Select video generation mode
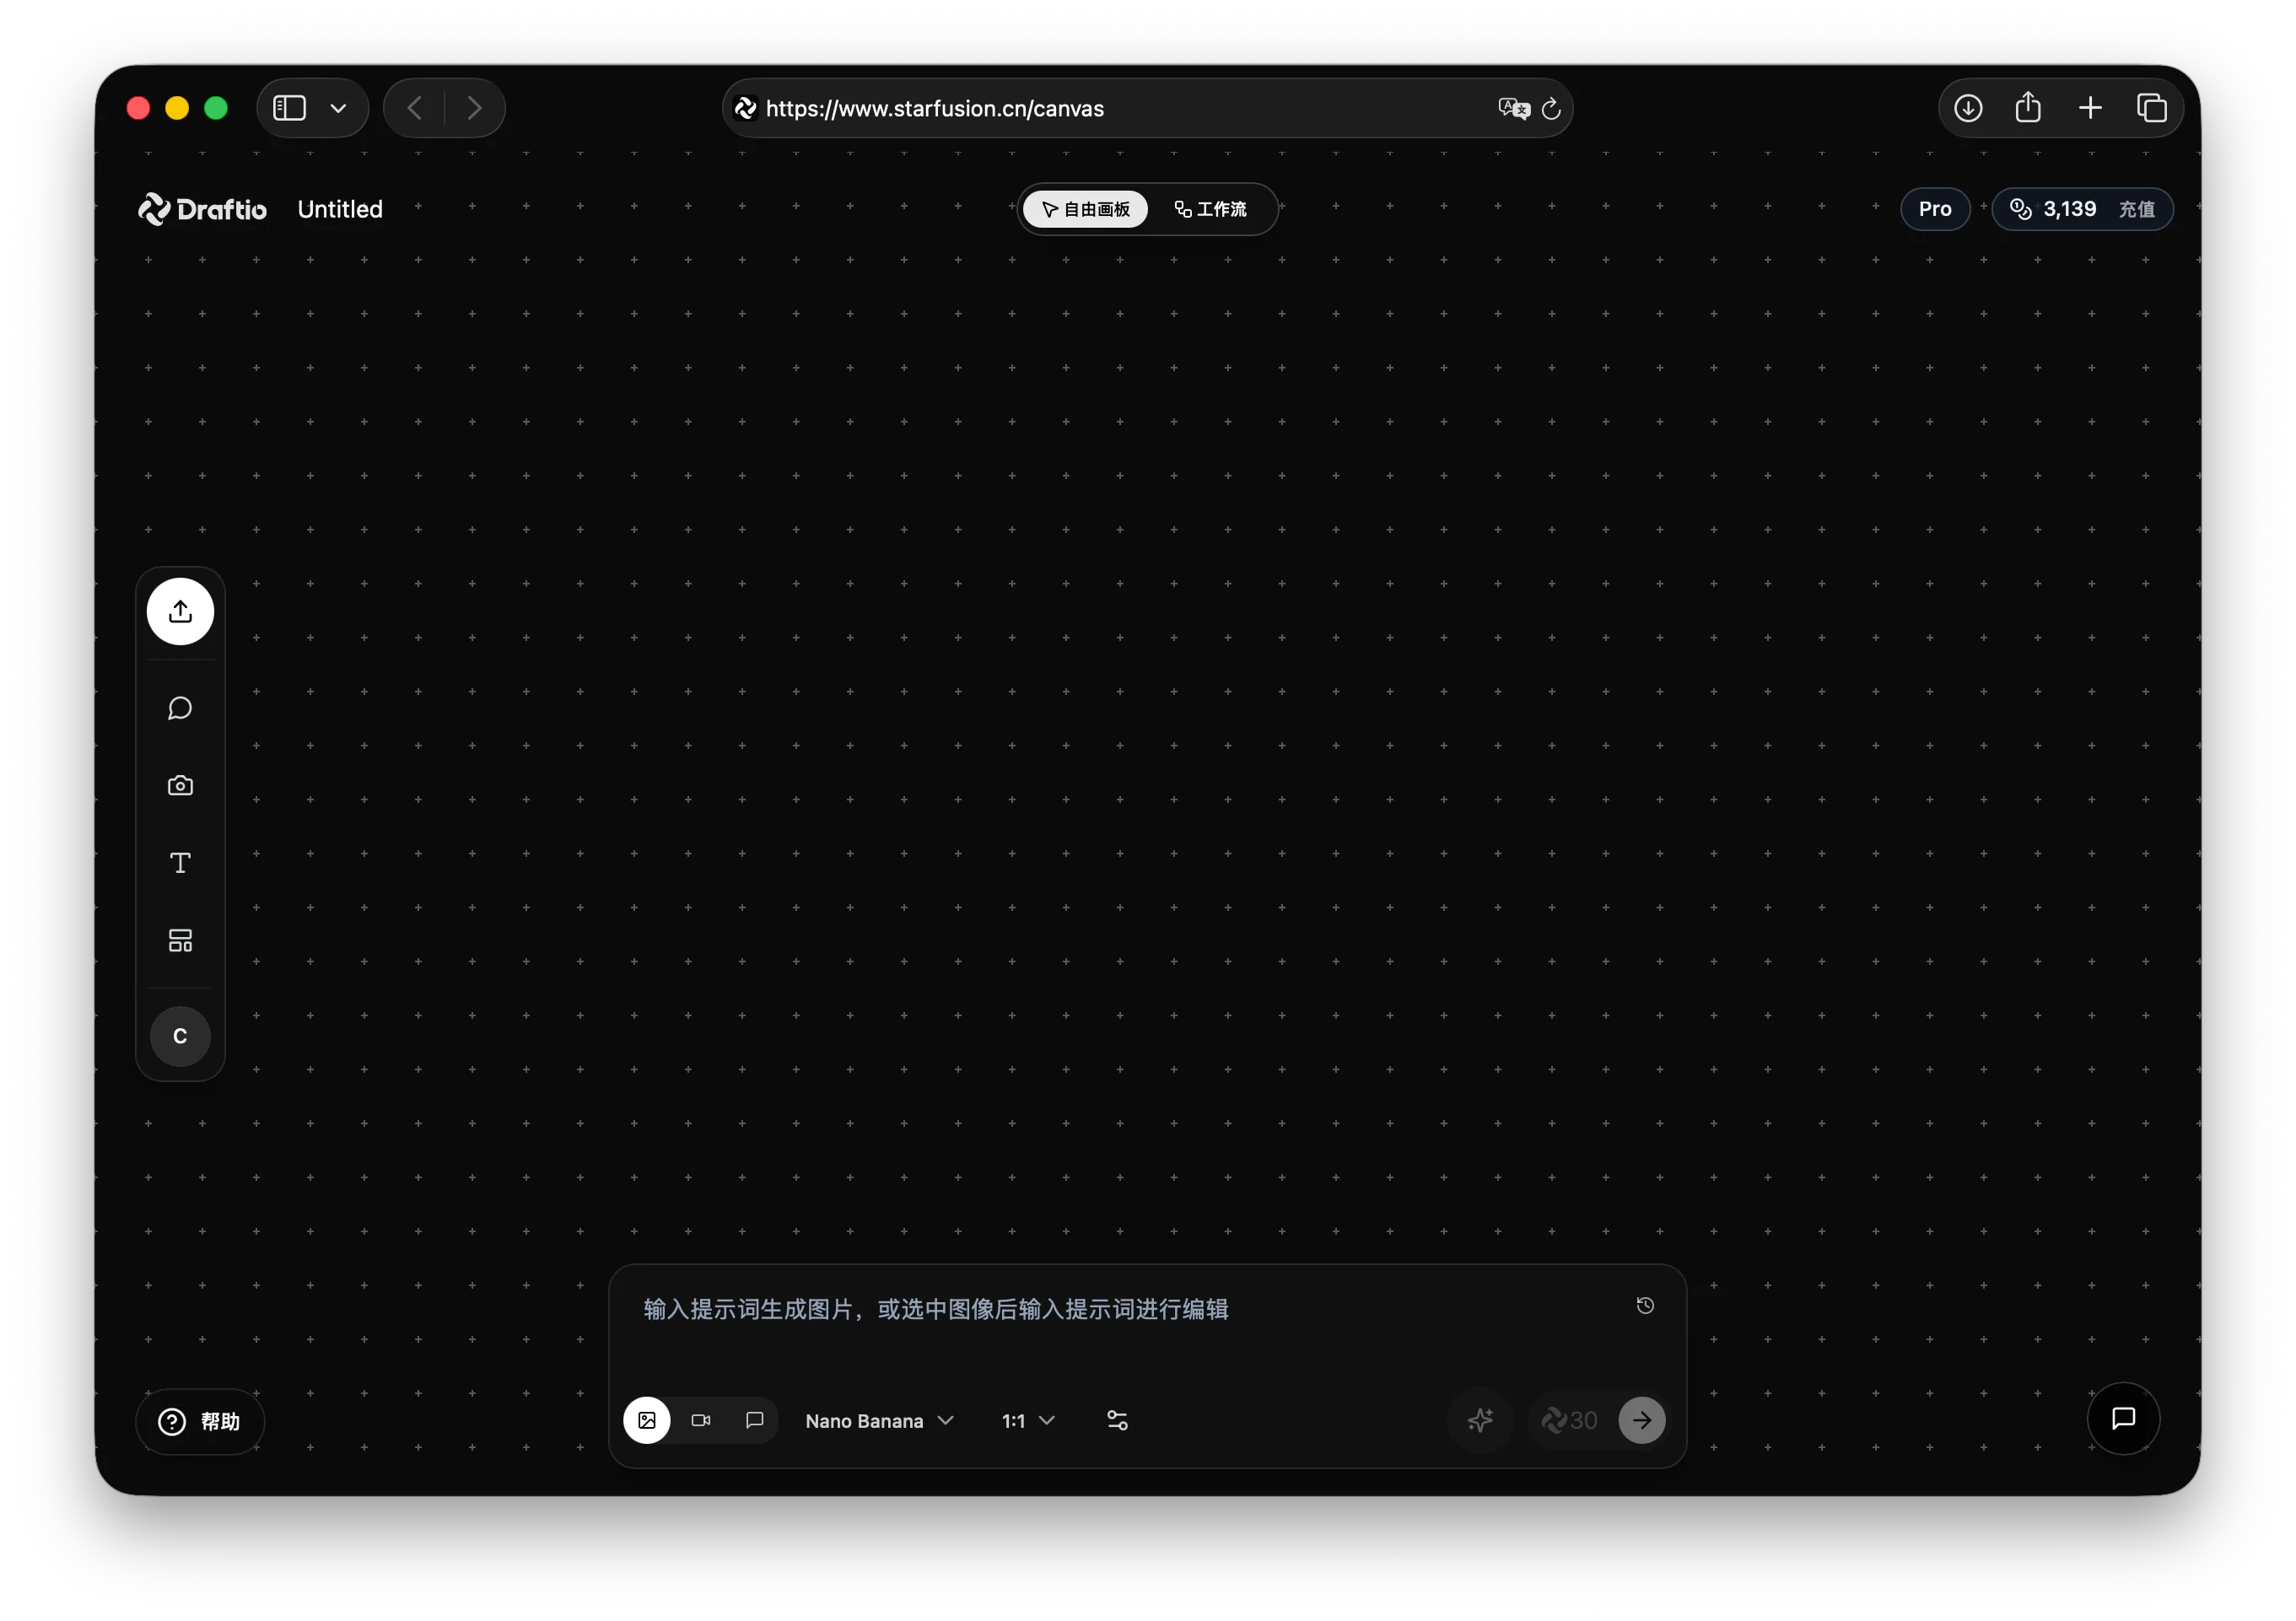This screenshot has height=1621, width=2296. point(701,1420)
